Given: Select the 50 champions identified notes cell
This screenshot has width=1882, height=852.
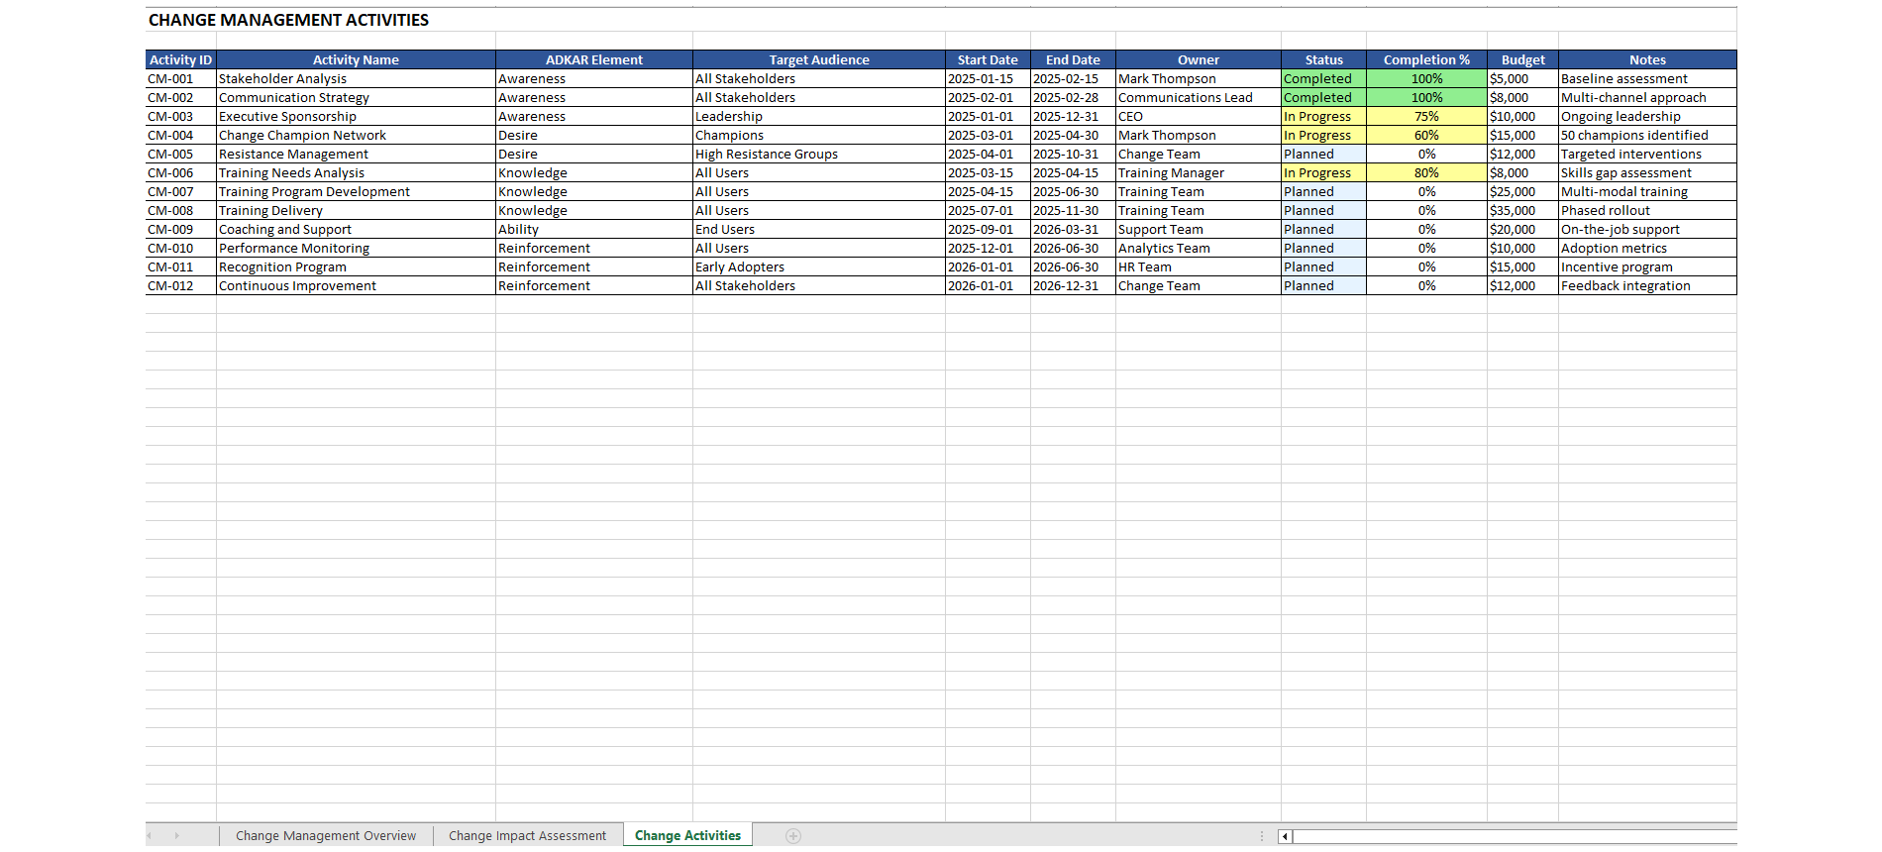Looking at the screenshot, I should pos(1647,136).
